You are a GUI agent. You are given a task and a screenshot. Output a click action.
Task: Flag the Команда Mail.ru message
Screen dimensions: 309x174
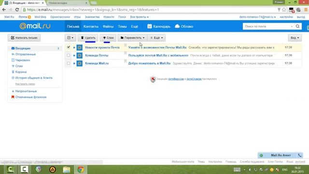tap(125, 61)
